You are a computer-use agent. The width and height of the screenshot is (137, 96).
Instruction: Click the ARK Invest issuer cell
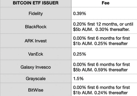(36, 41)
